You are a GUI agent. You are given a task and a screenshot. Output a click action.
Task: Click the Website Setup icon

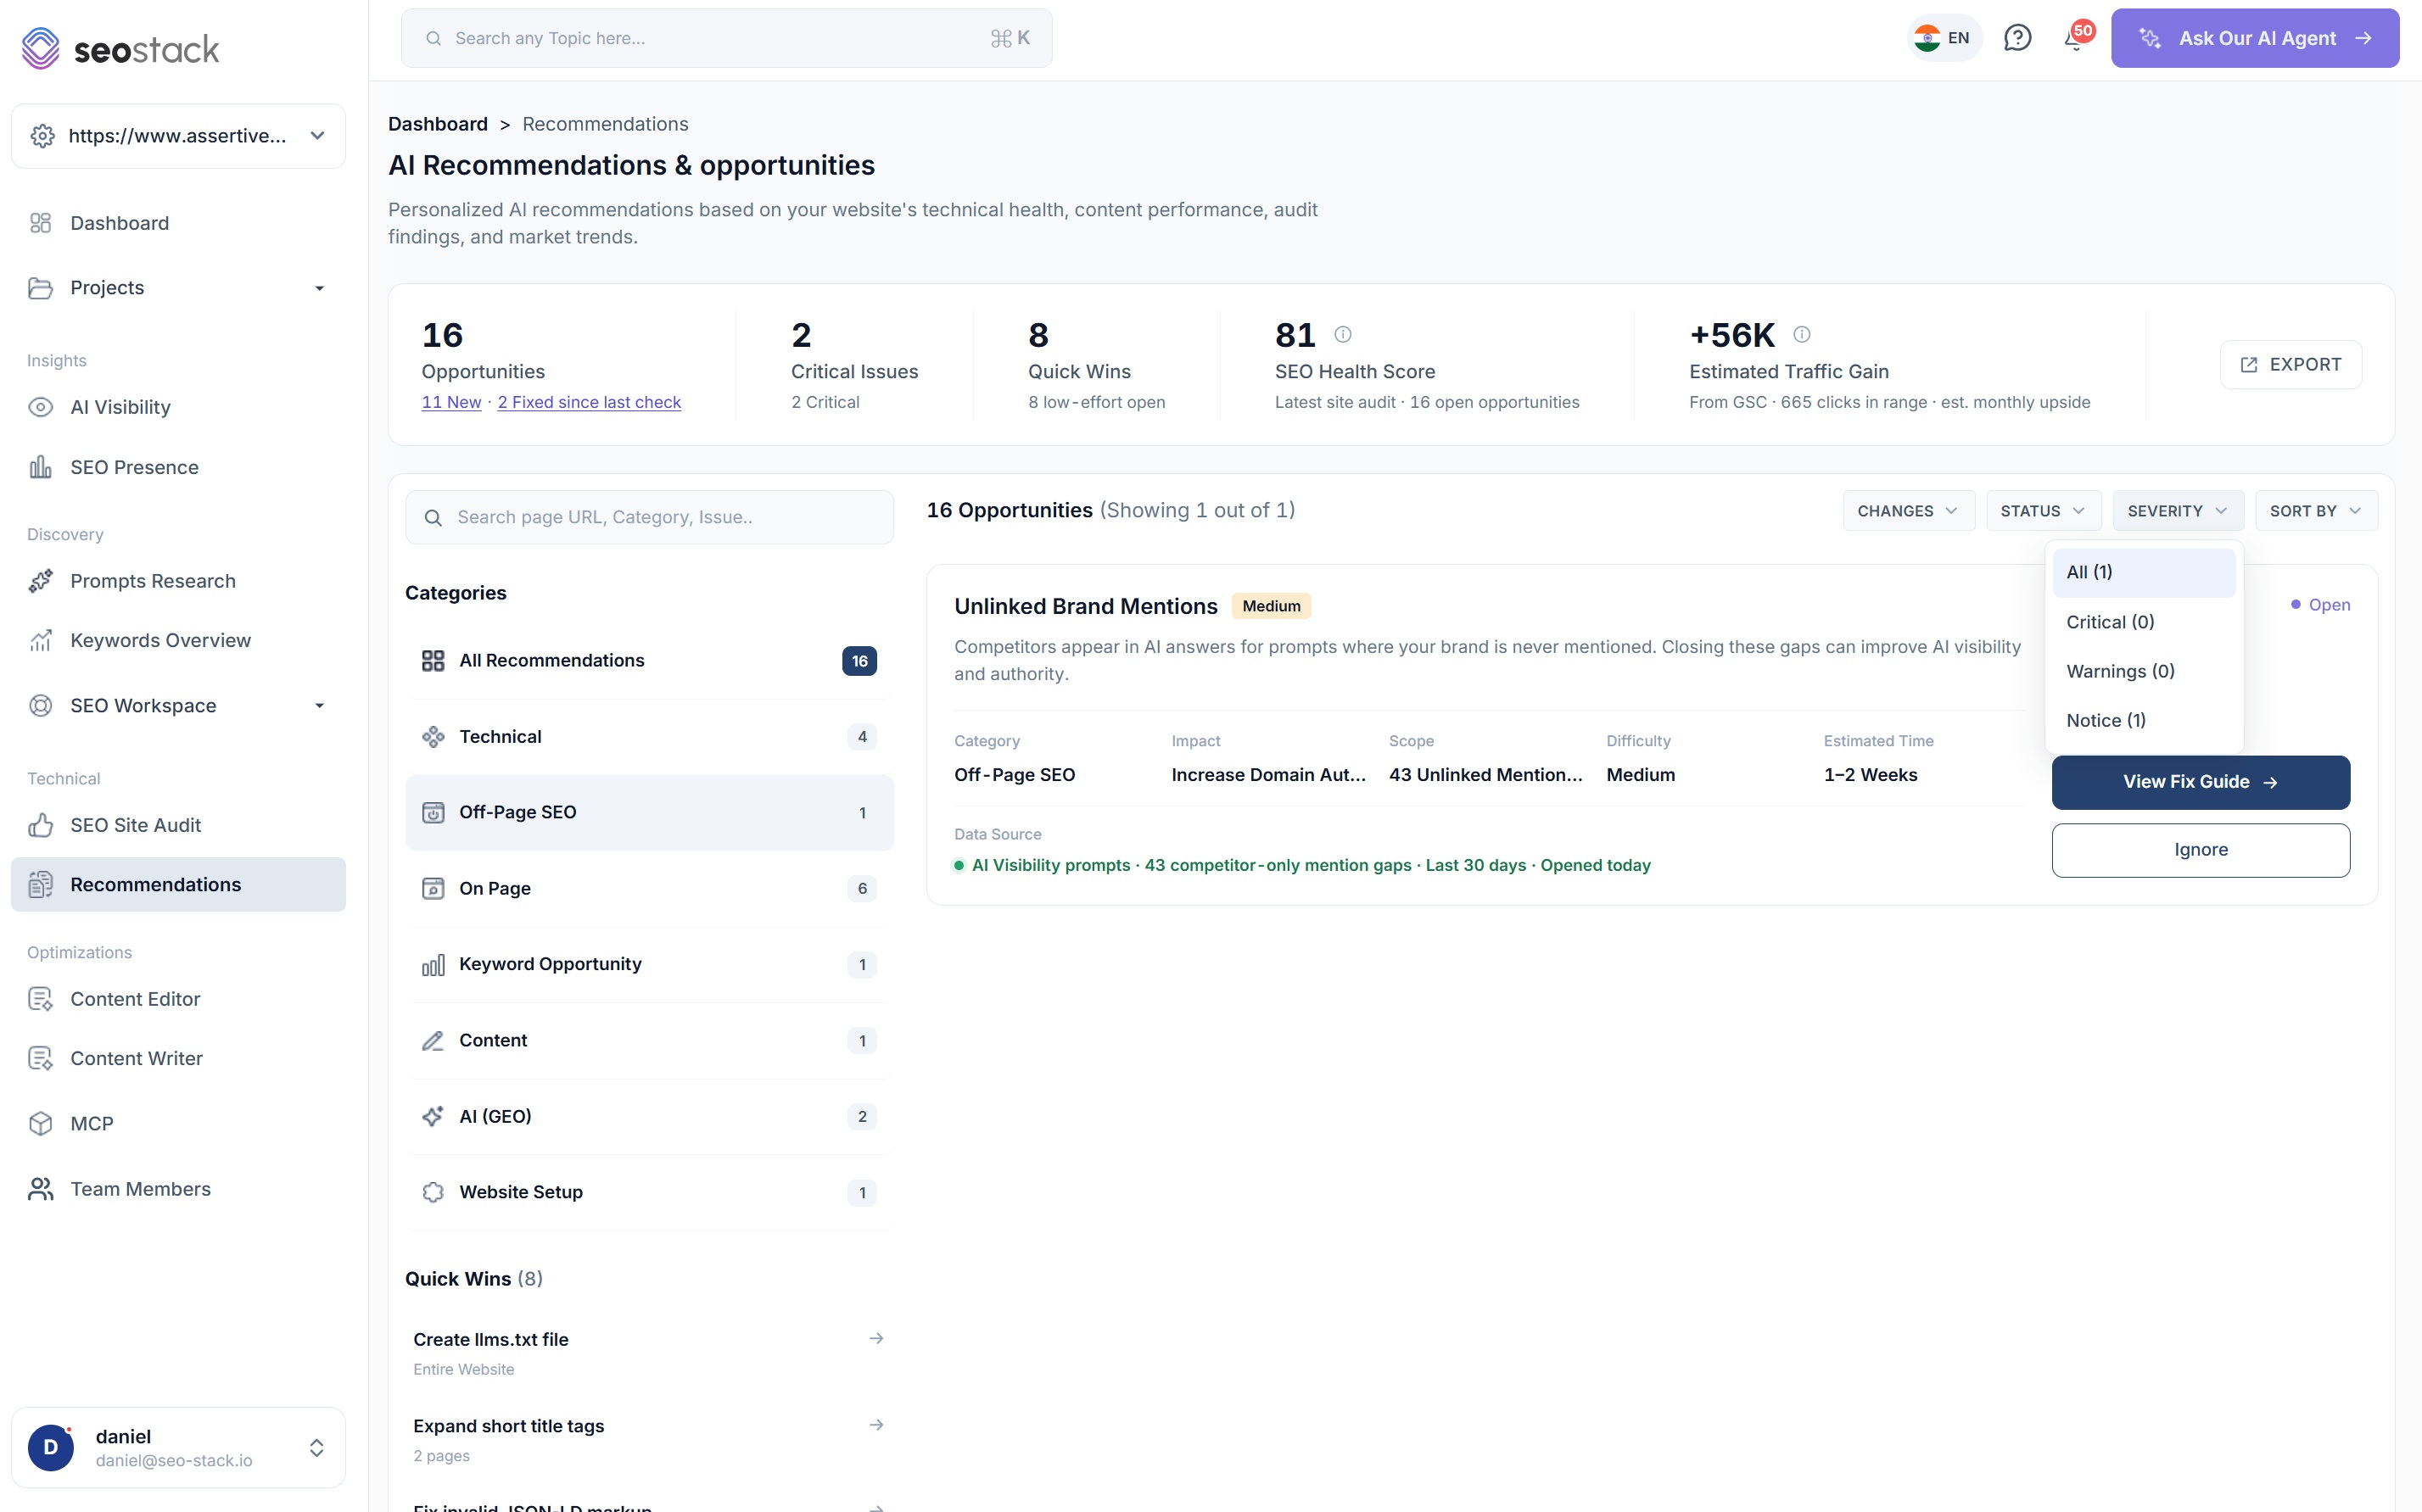pos(432,1192)
